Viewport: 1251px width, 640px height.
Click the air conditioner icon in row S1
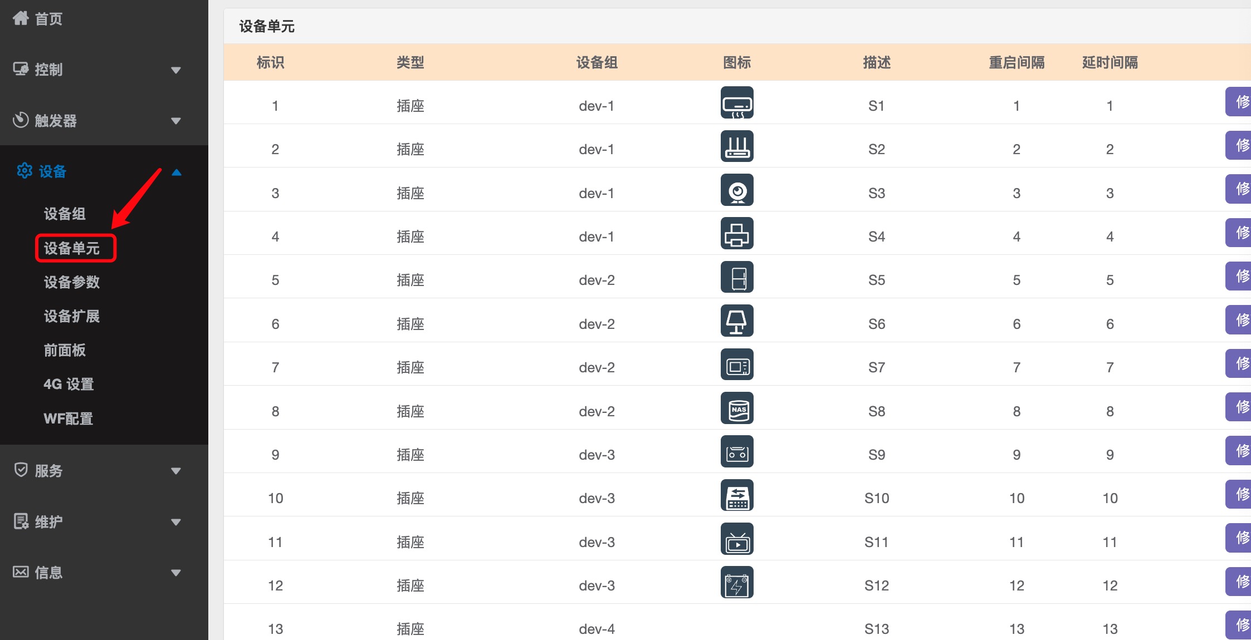[x=737, y=102]
